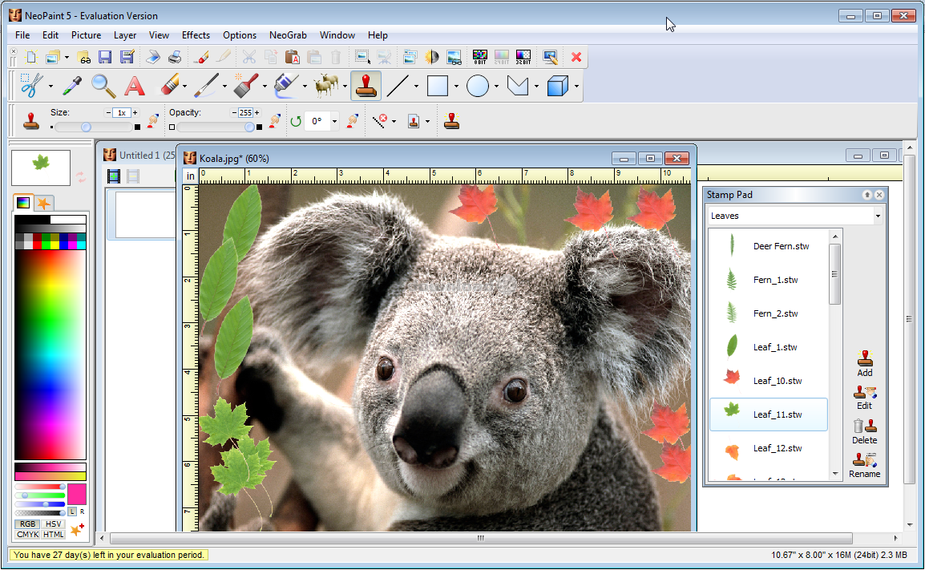Screen dimensions: 925x570
Task: Select the thin paintbrush tool
Action: coord(207,86)
